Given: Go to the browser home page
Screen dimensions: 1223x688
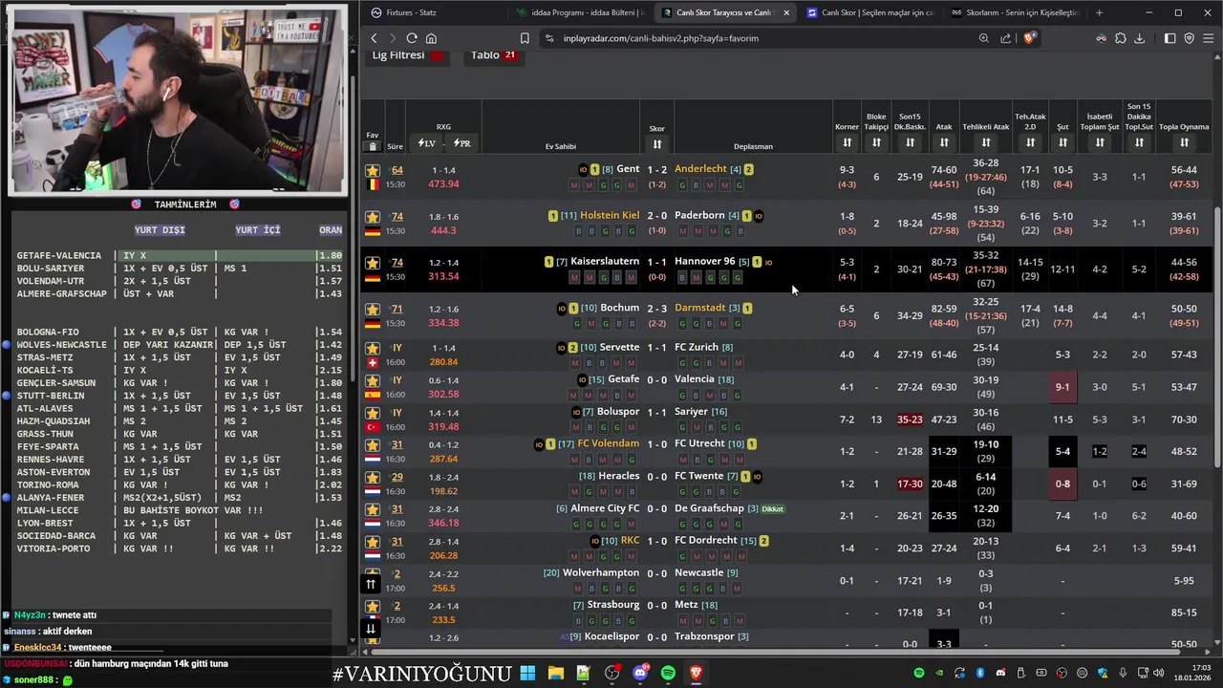Looking at the screenshot, I should pos(431,38).
